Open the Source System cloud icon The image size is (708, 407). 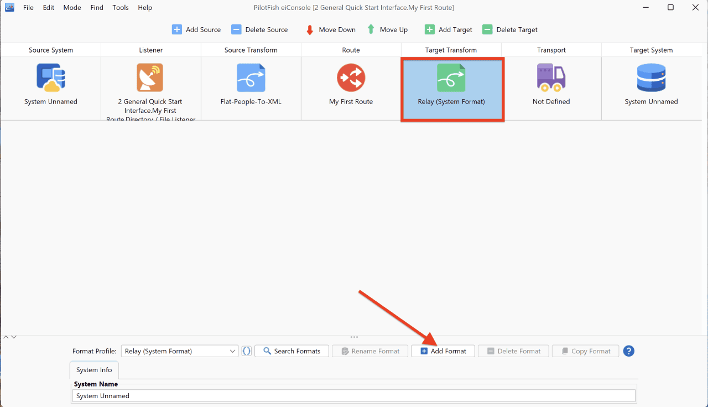pyautogui.click(x=51, y=78)
